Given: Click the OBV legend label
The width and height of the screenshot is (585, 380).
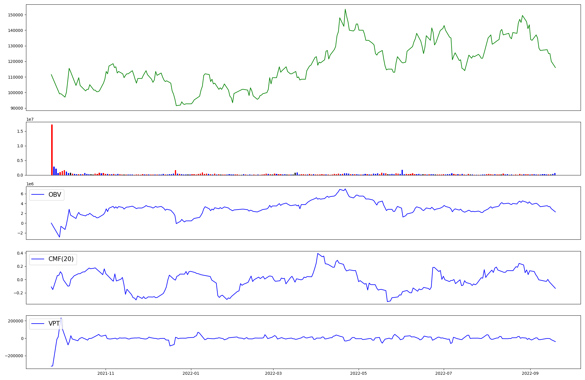Looking at the screenshot, I should pyautogui.click(x=55, y=195).
